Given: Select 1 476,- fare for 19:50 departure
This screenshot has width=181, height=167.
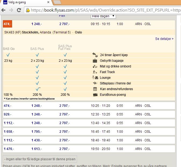Looking at the screenshot, I should (9, 149).
